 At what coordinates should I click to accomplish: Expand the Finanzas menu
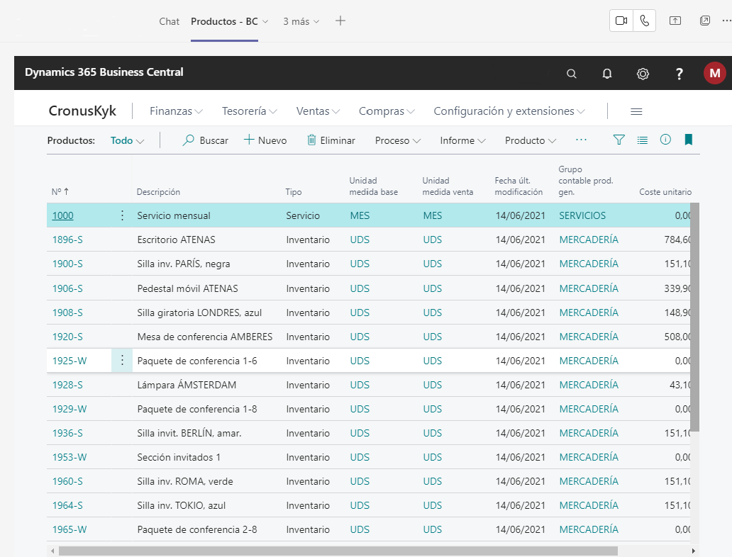176,111
